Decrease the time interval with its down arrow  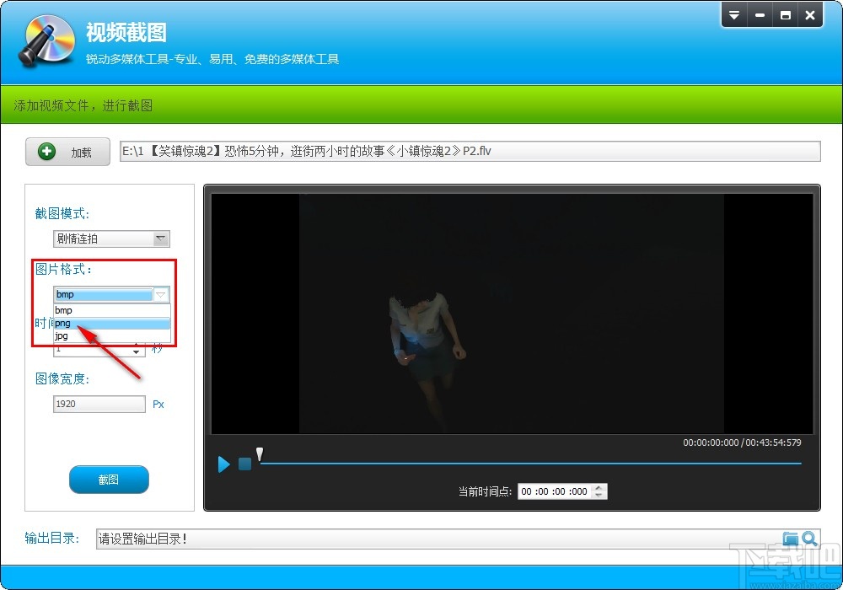[137, 352]
